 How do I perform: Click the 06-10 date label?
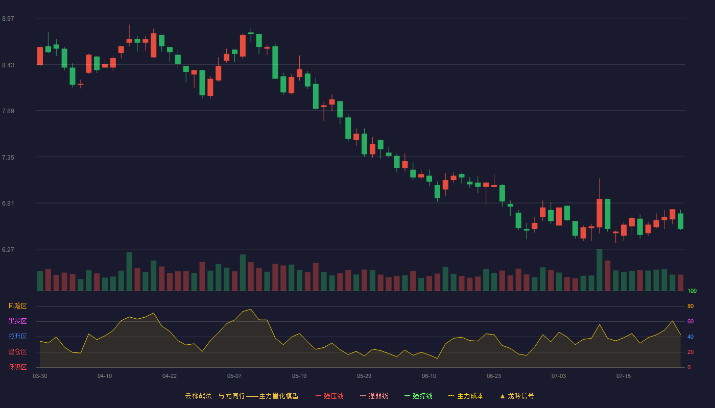pyautogui.click(x=429, y=376)
